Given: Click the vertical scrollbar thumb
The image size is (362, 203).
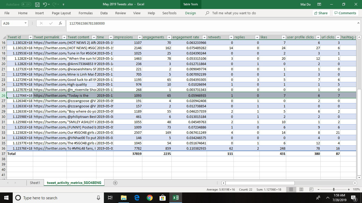Looking at the screenshot, I should click(x=359, y=132).
